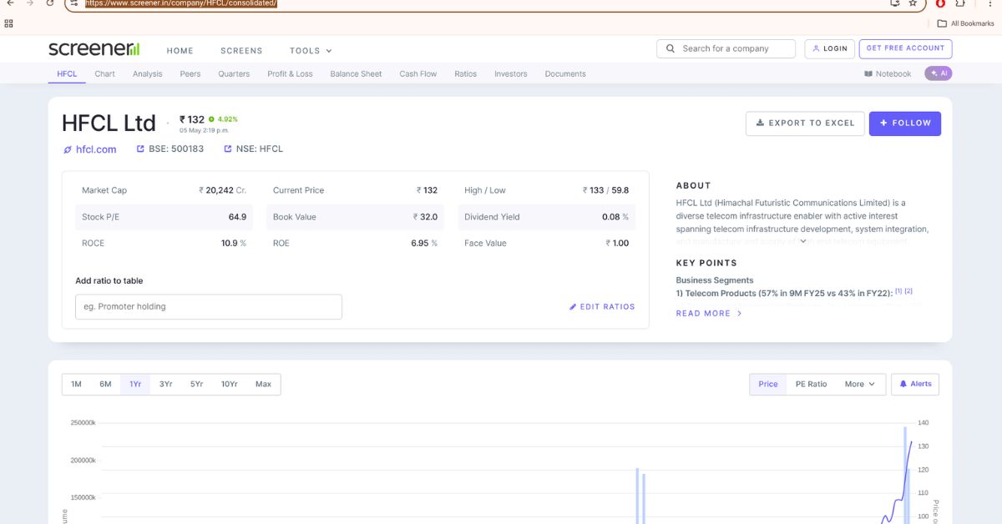Select the 3Yr chart range

(165, 384)
